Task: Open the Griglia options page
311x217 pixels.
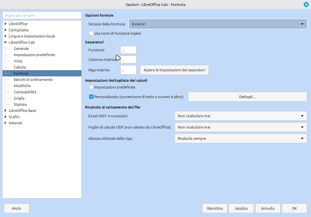Action: [19, 98]
